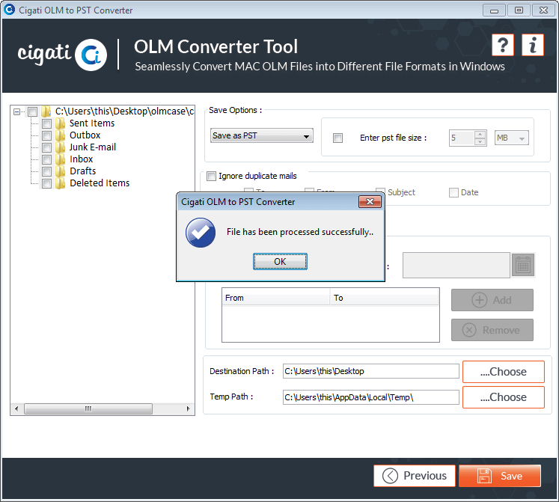Click OK in the success dialog
The image size is (559, 502).
point(280,262)
